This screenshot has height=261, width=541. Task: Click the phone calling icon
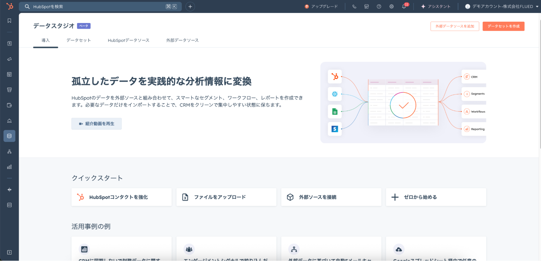[354, 6]
